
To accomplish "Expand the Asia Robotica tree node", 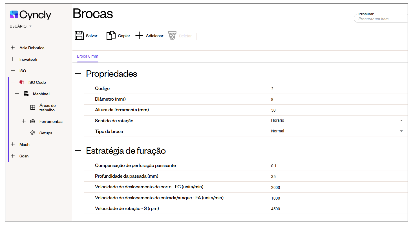I will (13, 48).
